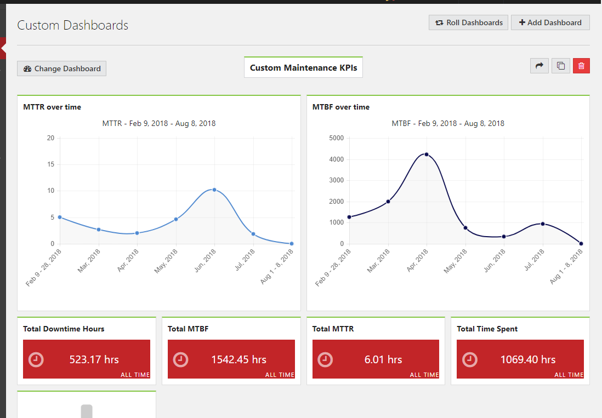Open the Roll Dashboards cycle control

[x=468, y=22]
